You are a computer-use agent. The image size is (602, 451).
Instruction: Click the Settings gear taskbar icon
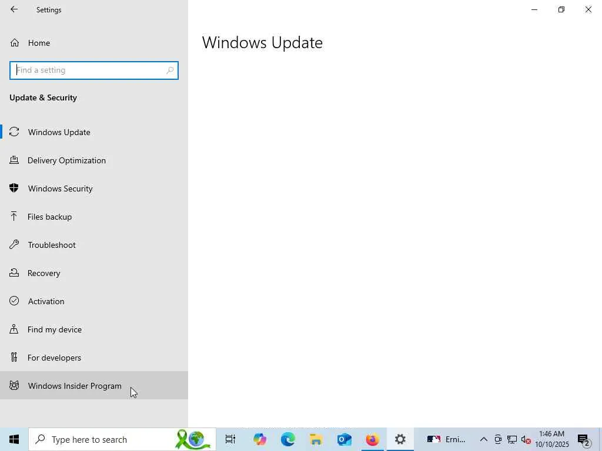pos(400,439)
